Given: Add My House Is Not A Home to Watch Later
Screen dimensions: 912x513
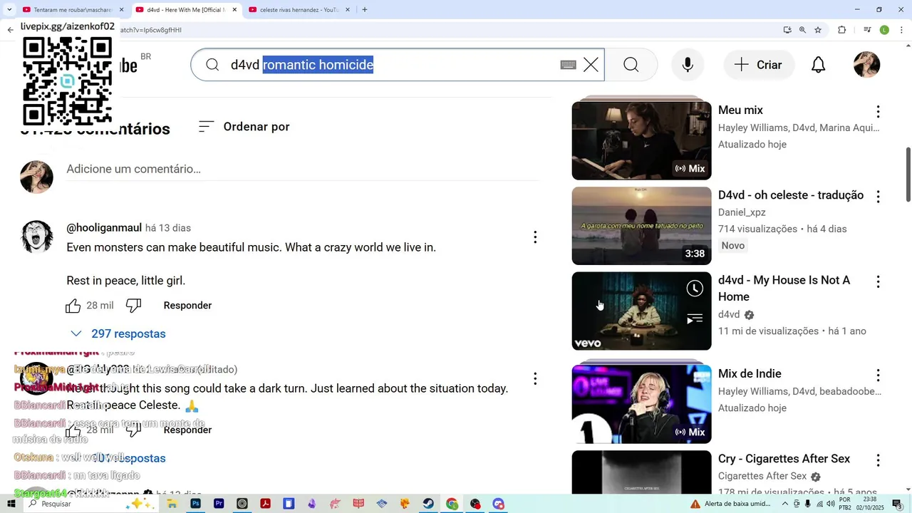Looking at the screenshot, I should [695, 289].
